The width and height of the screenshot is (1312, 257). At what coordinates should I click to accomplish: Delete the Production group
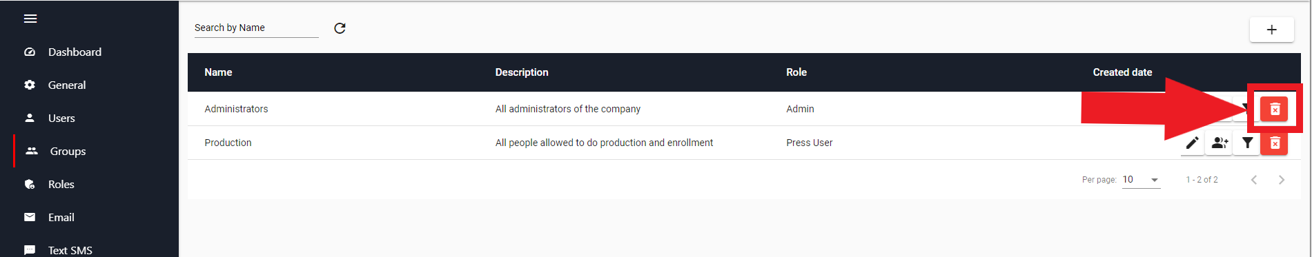pos(1274,143)
